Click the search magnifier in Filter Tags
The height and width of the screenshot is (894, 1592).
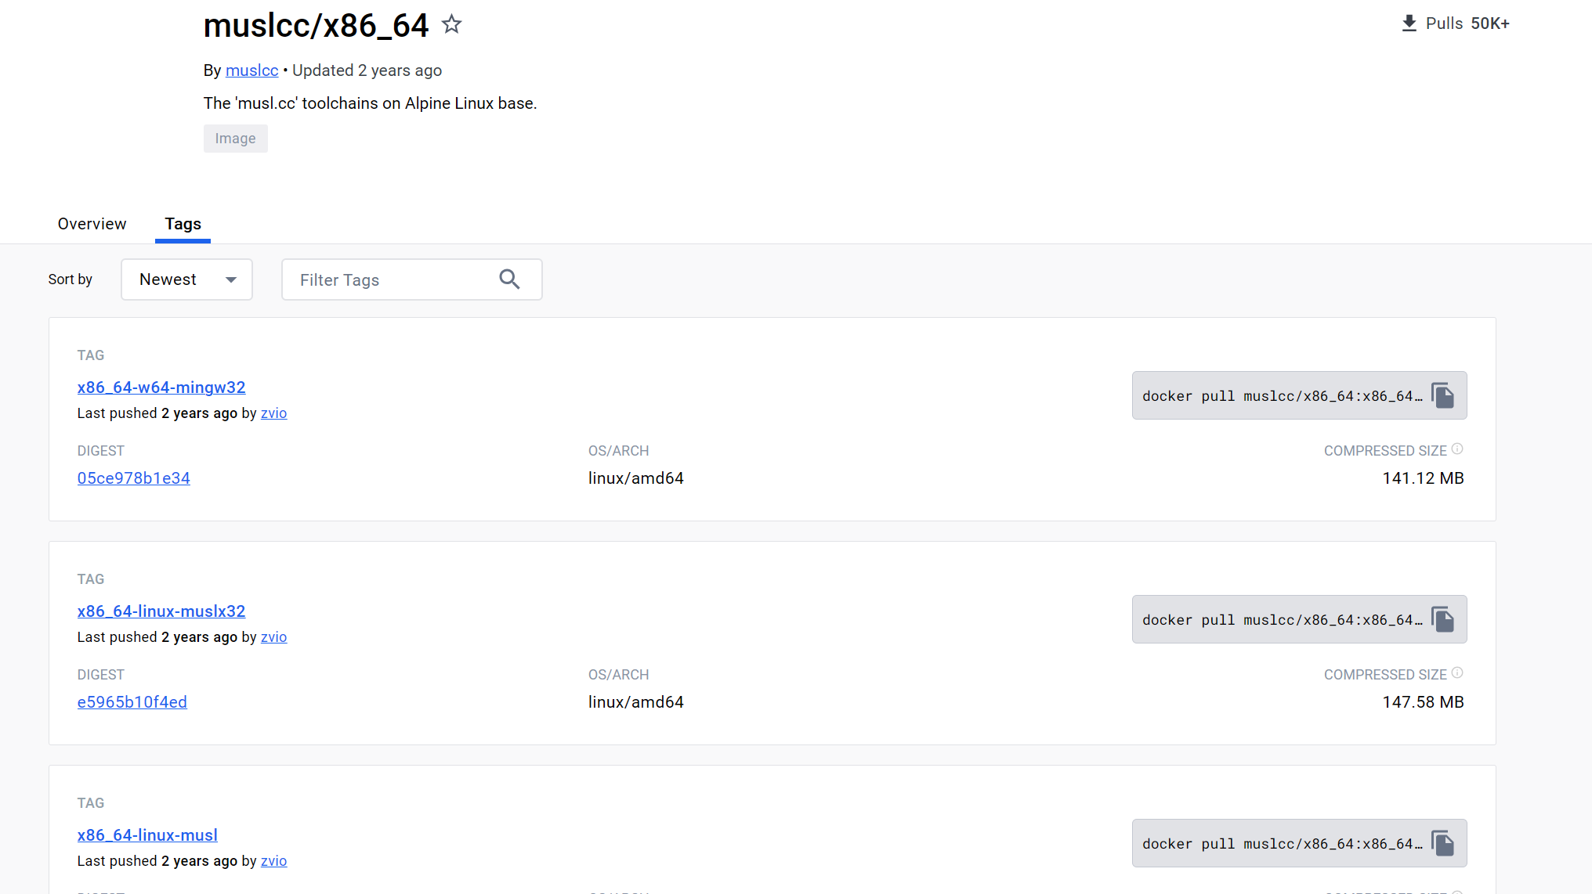tap(509, 279)
